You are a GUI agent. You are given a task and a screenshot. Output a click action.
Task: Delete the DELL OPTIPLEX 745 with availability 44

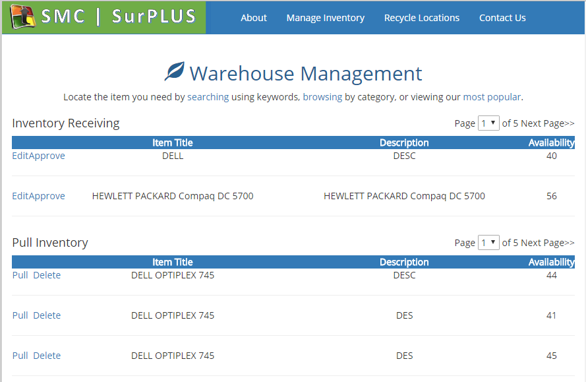[x=47, y=275]
